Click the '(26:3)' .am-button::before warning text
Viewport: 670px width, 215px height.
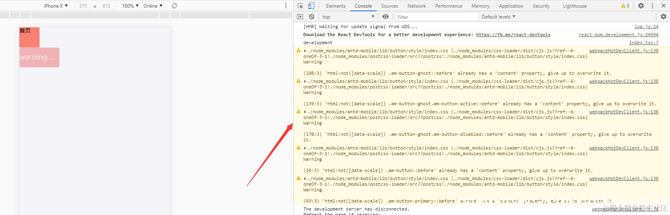coord(448,170)
